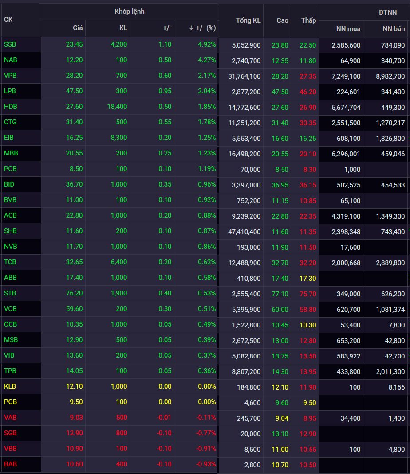The height and width of the screenshot is (474, 410).
Task: Select the EIB stock ticker
Action: [9, 138]
